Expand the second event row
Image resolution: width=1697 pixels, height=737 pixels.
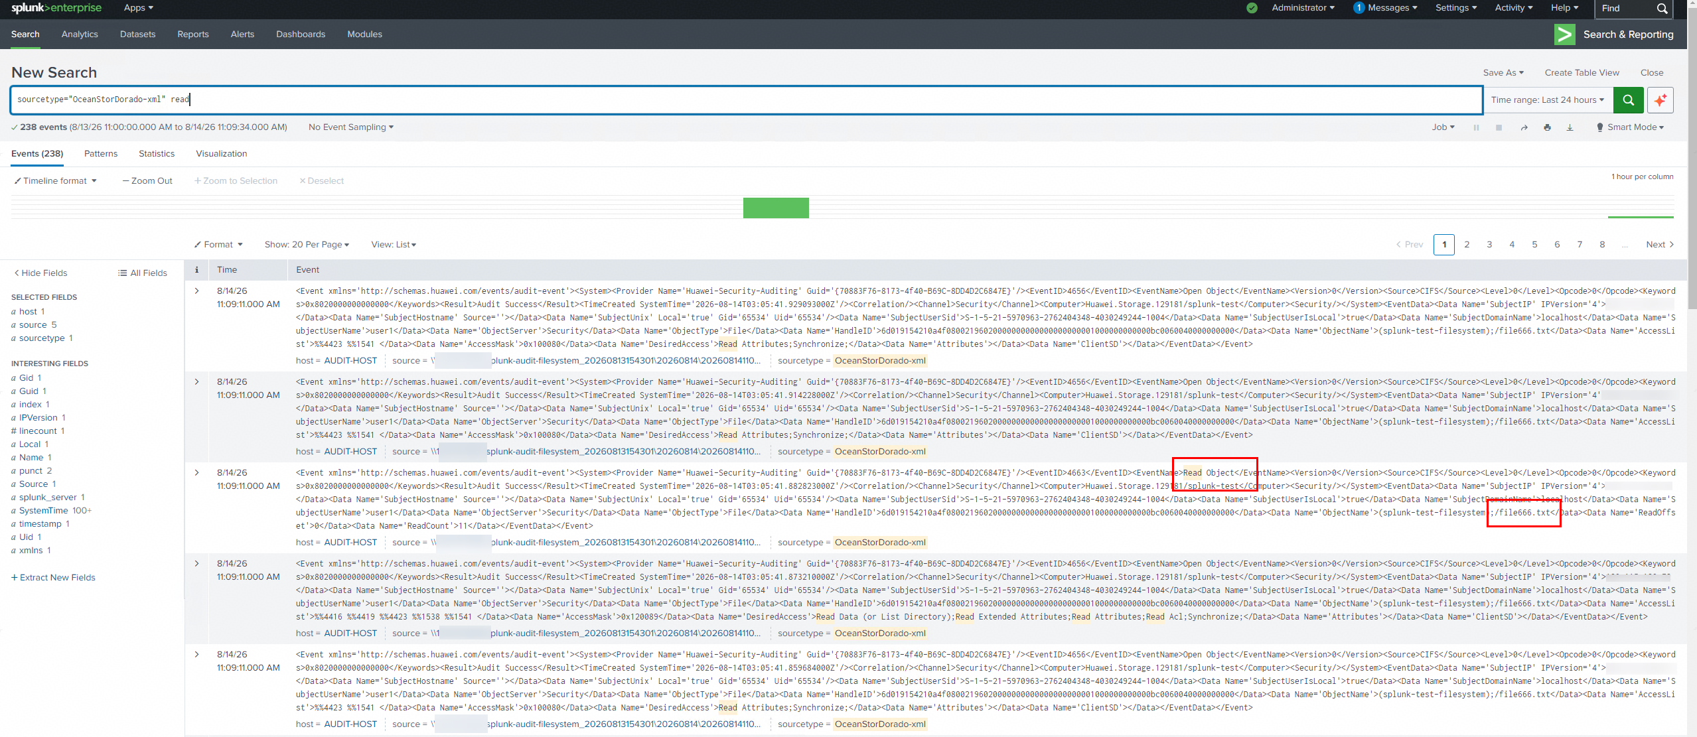coord(196,381)
